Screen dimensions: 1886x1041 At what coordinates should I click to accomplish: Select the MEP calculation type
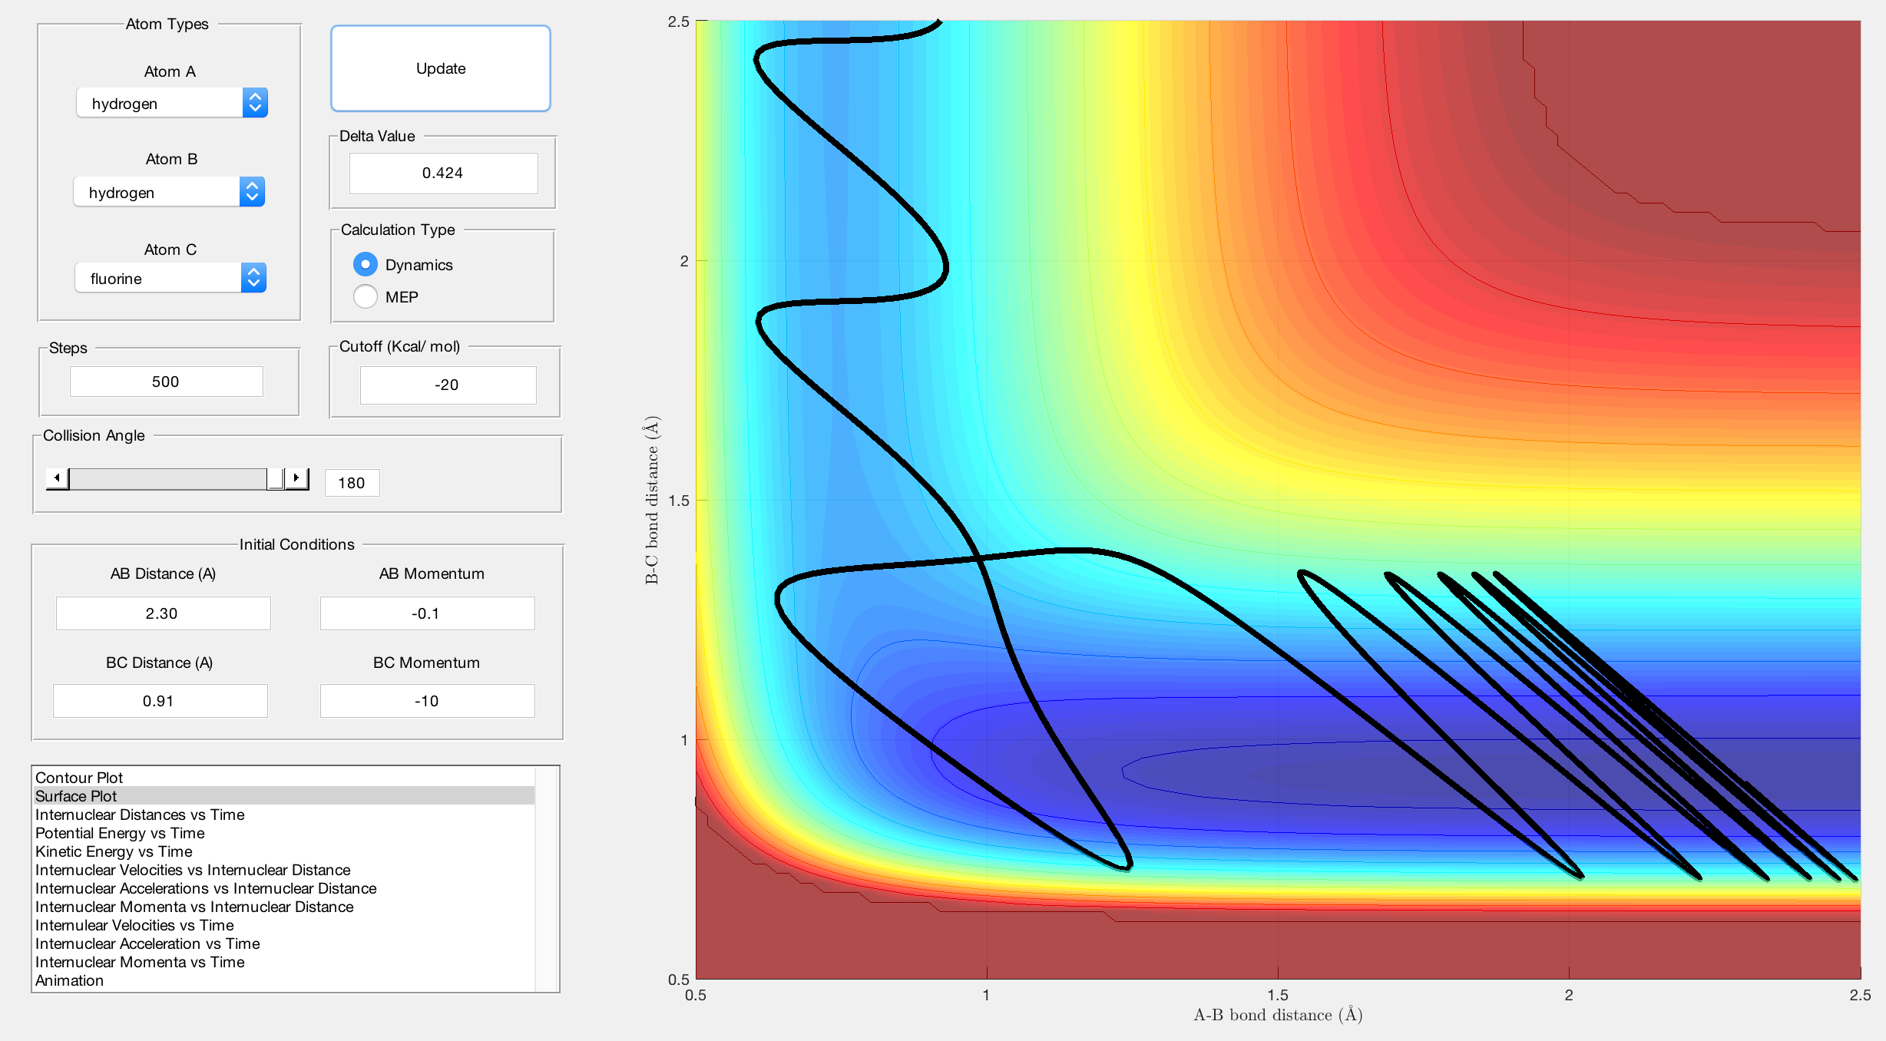(x=366, y=297)
